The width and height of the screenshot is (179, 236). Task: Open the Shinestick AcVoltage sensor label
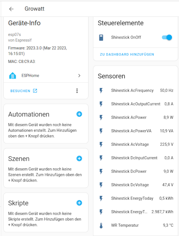[x=130, y=144]
